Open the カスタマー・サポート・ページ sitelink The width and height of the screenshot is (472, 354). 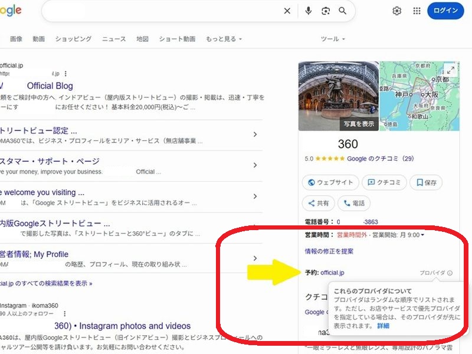[50, 161]
